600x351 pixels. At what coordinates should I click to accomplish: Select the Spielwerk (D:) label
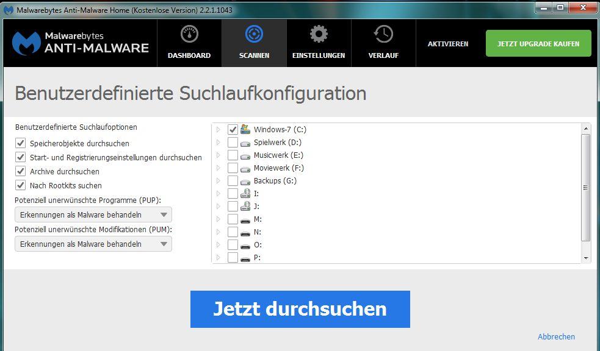pos(278,143)
